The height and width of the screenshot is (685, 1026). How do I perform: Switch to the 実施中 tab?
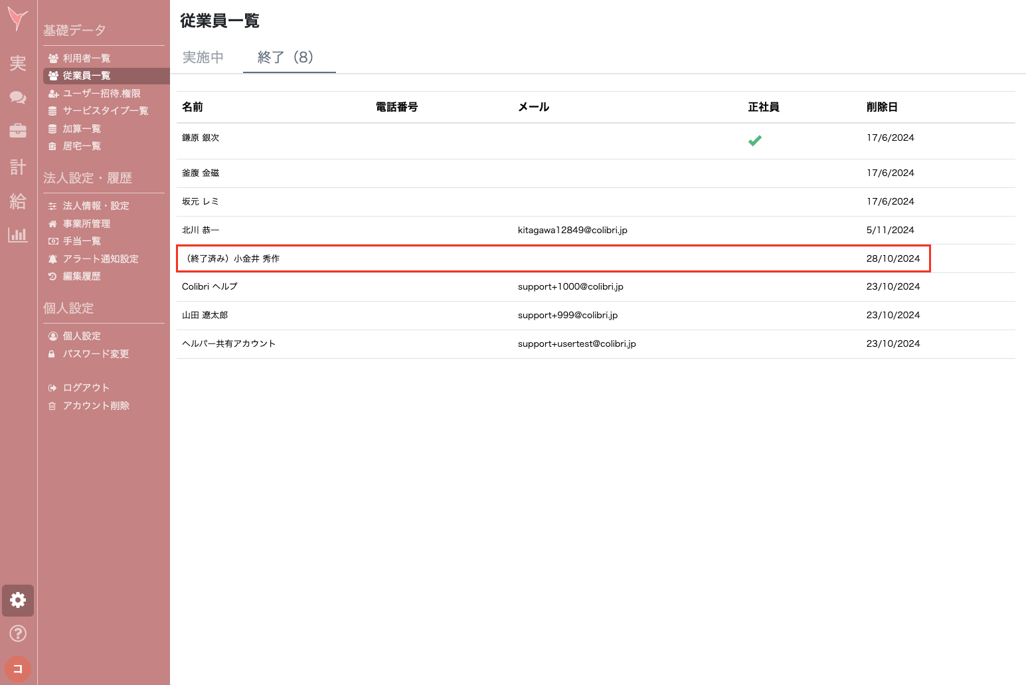pyautogui.click(x=203, y=58)
